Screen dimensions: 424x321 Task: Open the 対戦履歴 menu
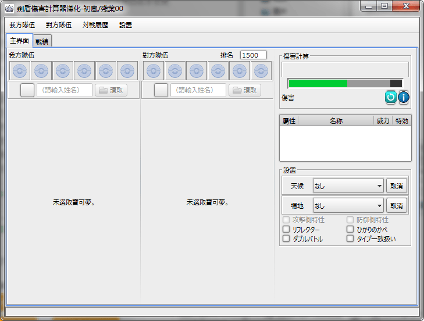tap(95, 25)
